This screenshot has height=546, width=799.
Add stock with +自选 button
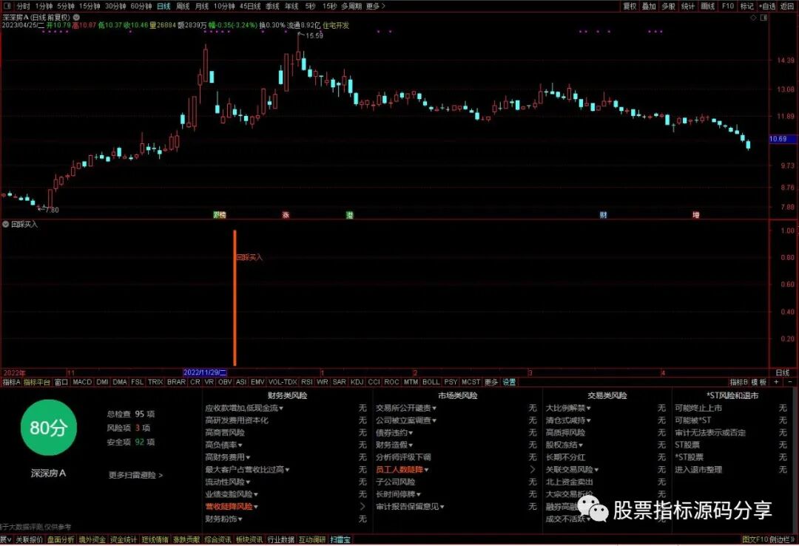[x=767, y=6]
